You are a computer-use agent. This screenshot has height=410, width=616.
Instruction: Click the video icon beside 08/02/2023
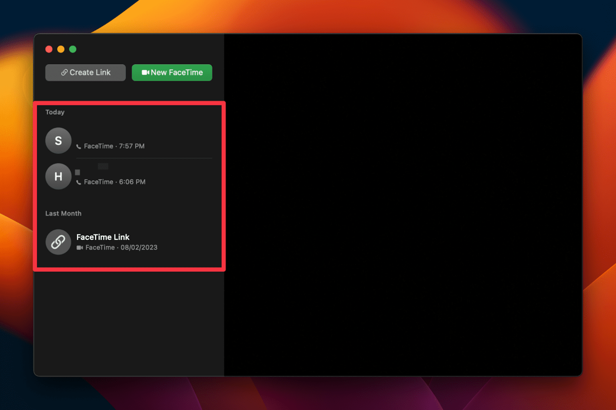(x=80, y=248)
